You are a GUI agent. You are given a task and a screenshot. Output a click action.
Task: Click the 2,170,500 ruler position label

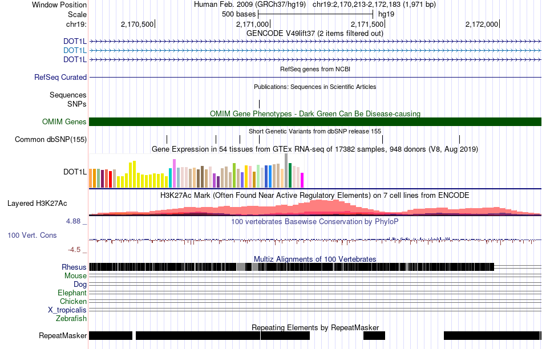coord(137,24)
